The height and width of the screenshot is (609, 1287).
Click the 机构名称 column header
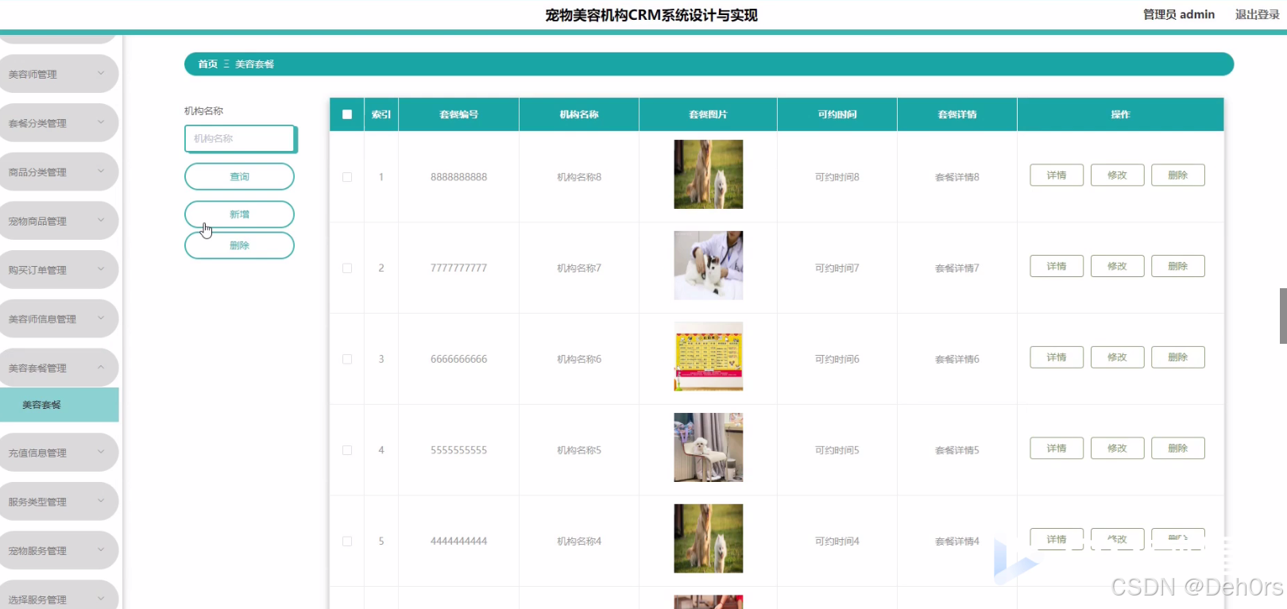click(579, 114)
